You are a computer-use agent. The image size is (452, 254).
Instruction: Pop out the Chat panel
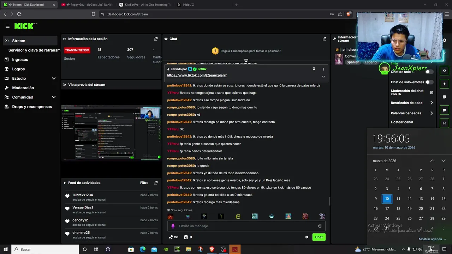[x=325, y=39]
